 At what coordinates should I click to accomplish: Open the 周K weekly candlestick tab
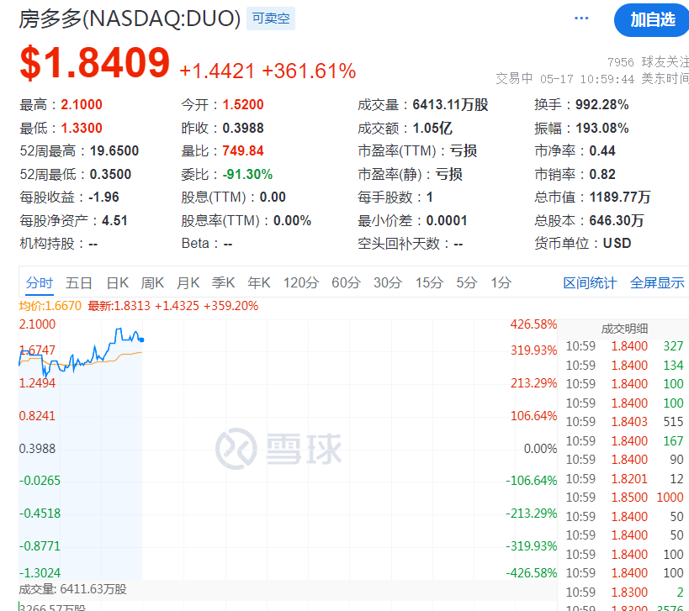[152, 283]
